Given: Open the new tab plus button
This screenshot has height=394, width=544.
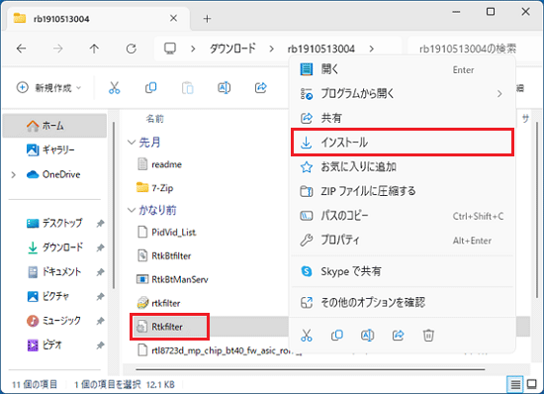Looking at the screenshot, I should click(207, 19).
